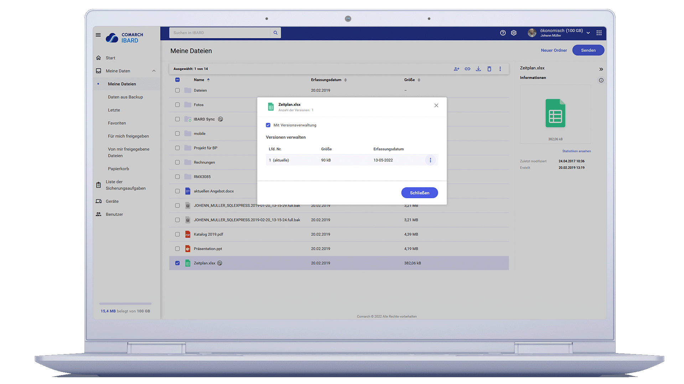Viewport: 684px width, 384px height.
Task: Check the Fotos folder checkbox
Action: [x=177, y=105]
